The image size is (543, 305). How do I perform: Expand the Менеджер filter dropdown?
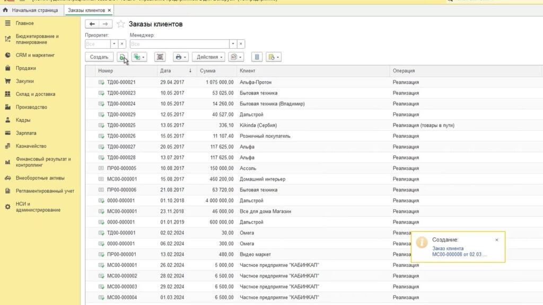click(232, 44)
